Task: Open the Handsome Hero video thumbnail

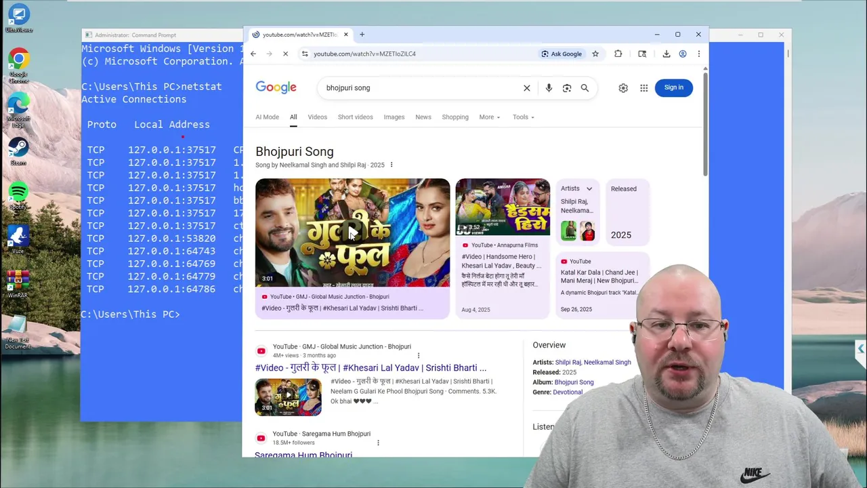Action: click(503, 207)
